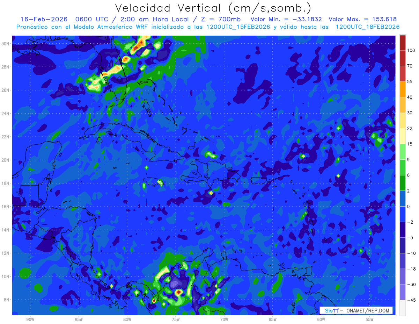Screen dimensions: 419x324
Task: Pick the pale yellow swatch between 15 and 22
Action: (403, 136)
